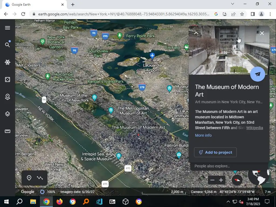
Task: Open a new browser tab
Action: pyautogui.click(x=73, y=5)
